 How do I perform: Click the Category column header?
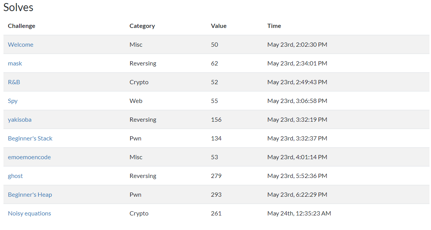tap(142, 26)
